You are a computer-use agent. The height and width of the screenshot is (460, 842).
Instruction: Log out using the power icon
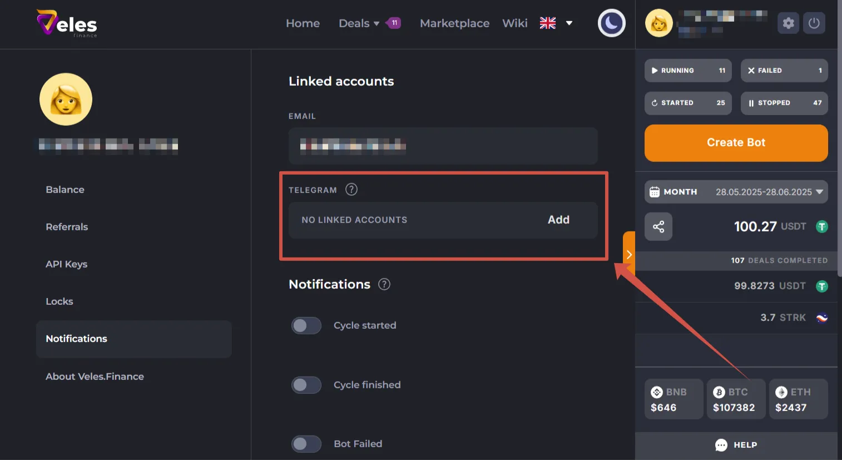[814, 23]
